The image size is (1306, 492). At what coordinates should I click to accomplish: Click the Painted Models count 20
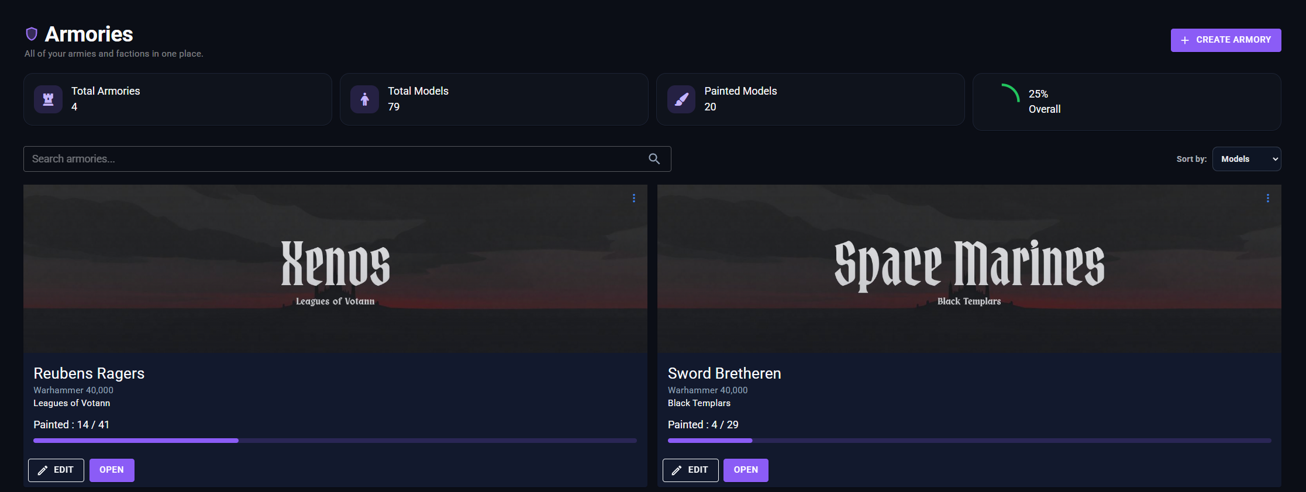coord(710,107)
